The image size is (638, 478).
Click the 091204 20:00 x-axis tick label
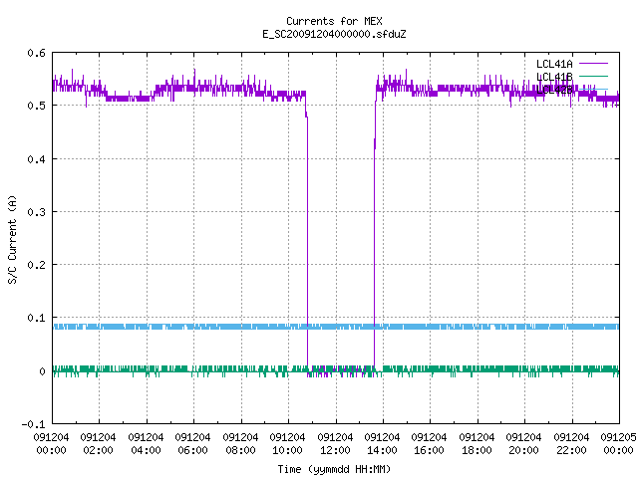pyautogui.click(x=523, y=444)
